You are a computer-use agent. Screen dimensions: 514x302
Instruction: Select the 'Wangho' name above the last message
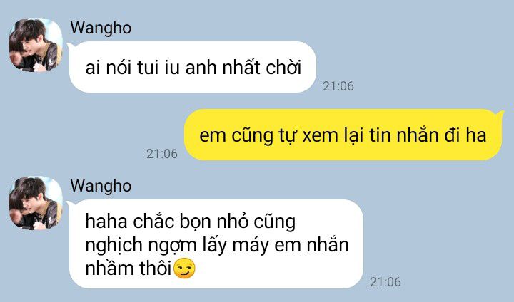click(101, 186)
